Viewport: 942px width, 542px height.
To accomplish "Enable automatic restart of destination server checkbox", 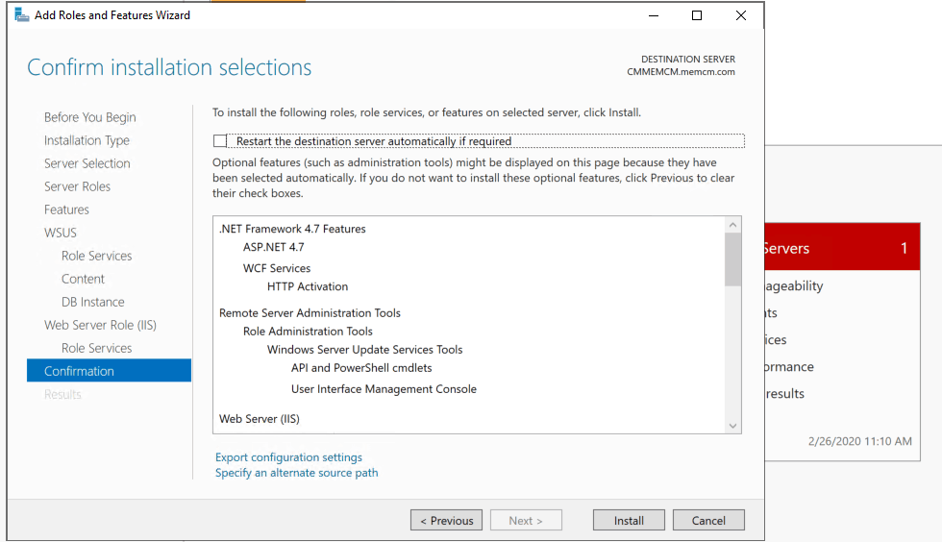I will pos(220,141).
